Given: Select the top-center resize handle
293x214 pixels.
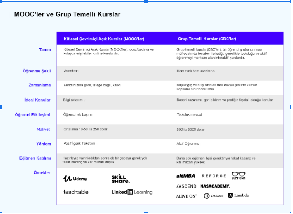Looking at the screenshot, I should pos(146,2).
